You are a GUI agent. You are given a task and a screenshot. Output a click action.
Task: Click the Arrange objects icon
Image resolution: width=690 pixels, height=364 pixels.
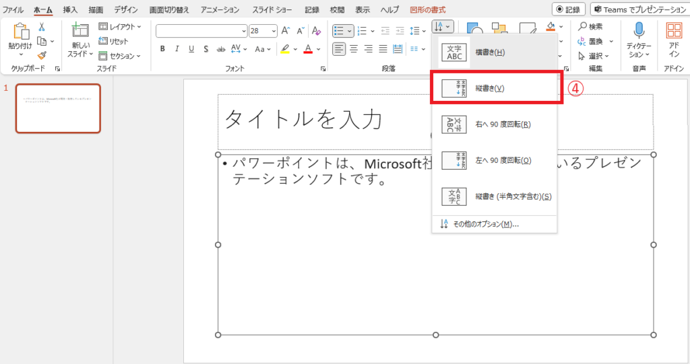[499, 28]
